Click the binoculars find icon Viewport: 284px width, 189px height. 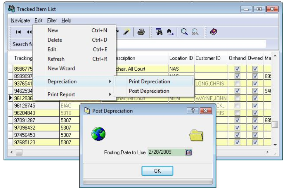[159, 32]
